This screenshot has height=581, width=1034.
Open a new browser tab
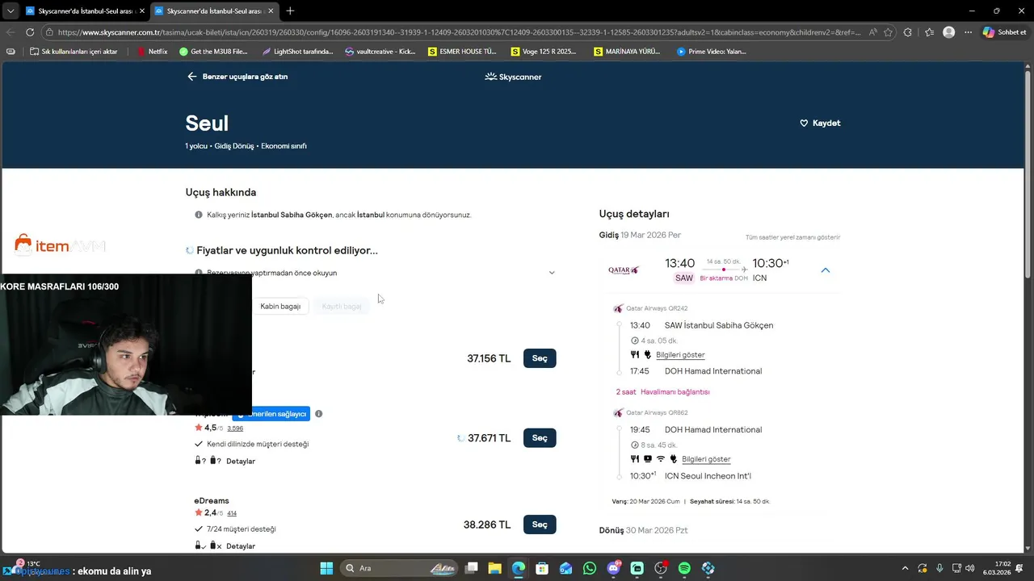tap(290, 10)
